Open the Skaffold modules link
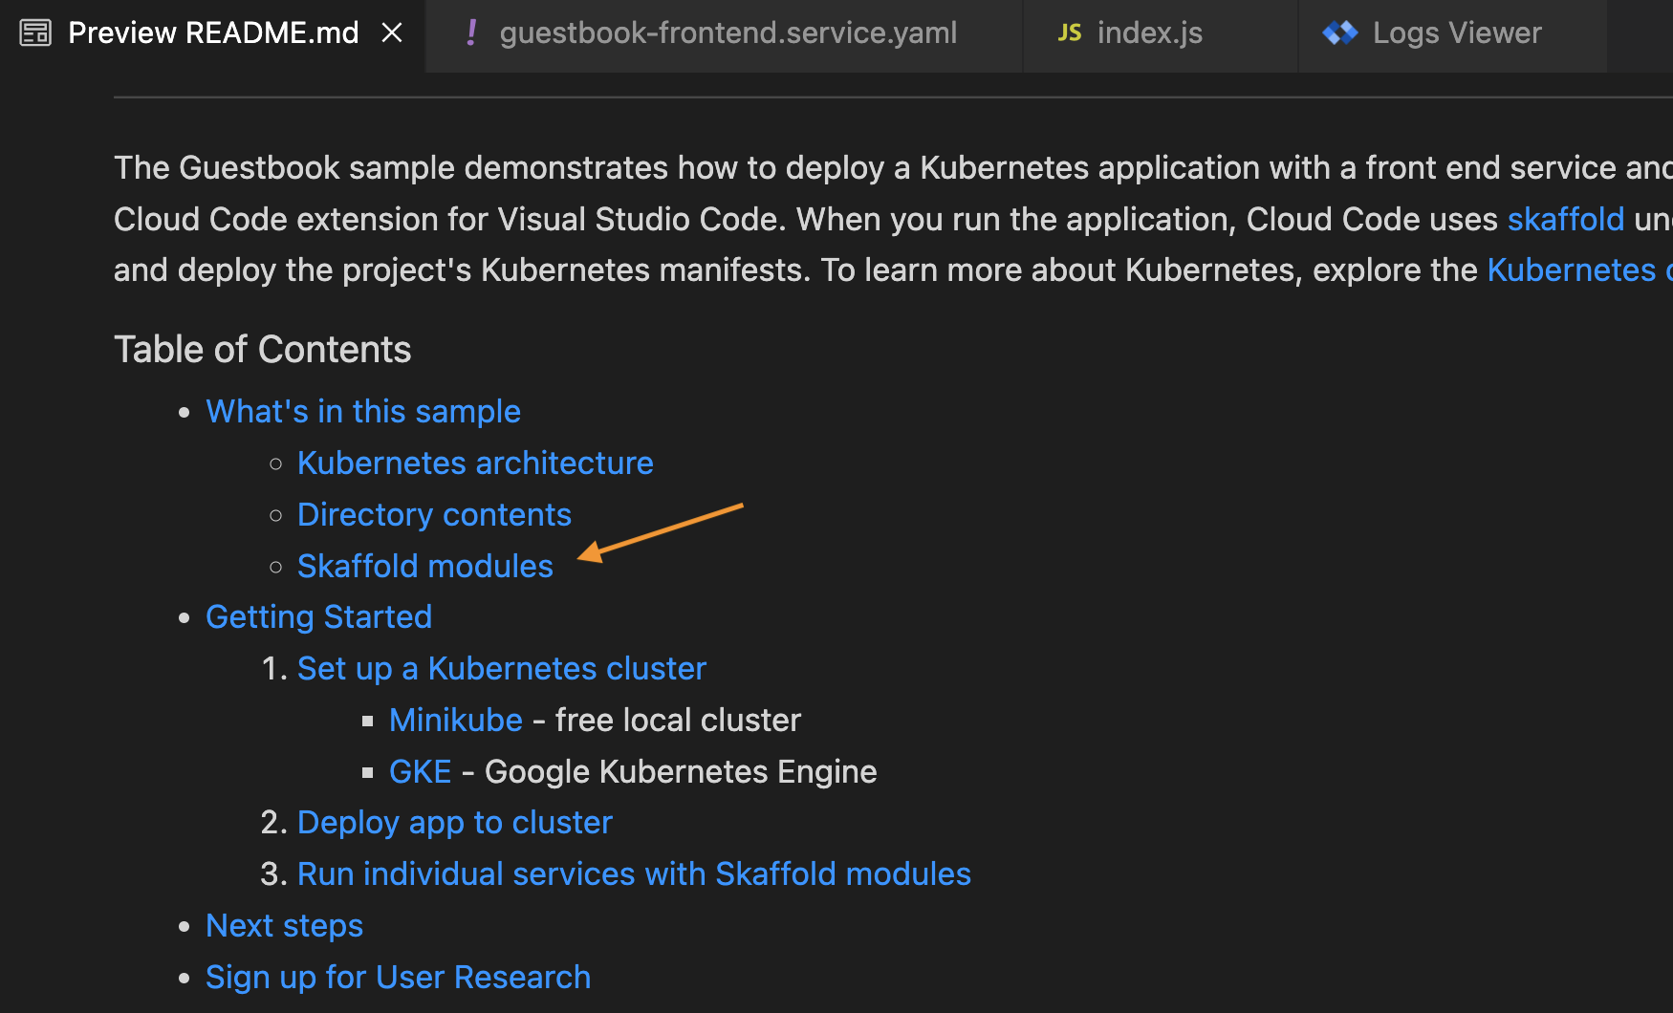 424,566
